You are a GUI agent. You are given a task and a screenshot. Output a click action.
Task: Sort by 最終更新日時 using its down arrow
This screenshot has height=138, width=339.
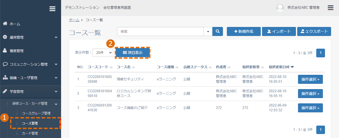[292, 67]
